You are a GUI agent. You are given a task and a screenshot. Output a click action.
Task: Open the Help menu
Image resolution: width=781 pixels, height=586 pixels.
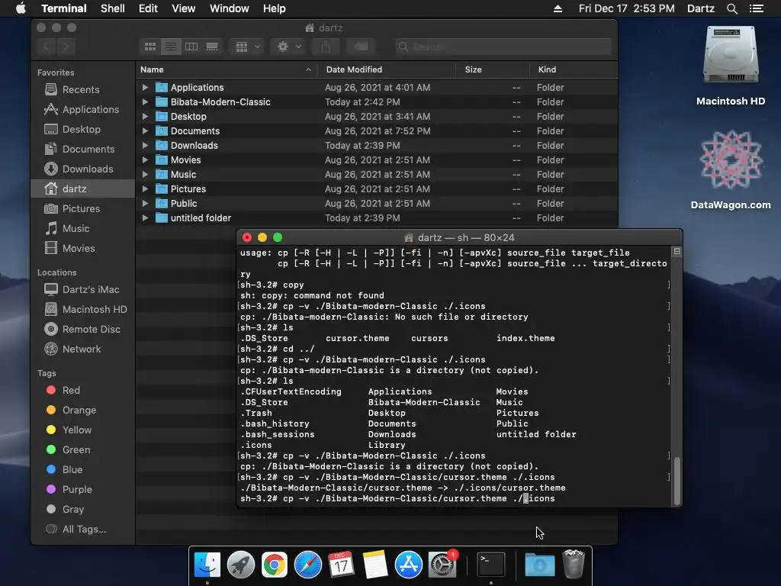[x=274, y=8]
